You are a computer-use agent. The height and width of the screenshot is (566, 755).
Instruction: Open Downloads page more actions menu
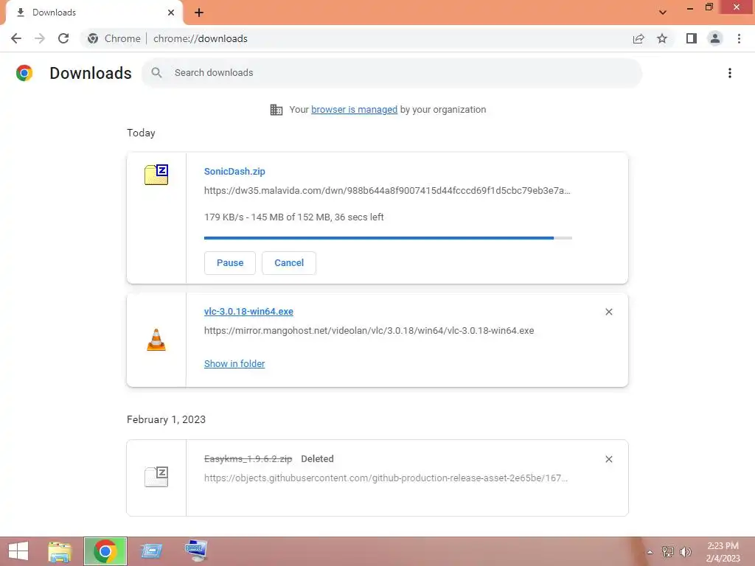[730, 73]
